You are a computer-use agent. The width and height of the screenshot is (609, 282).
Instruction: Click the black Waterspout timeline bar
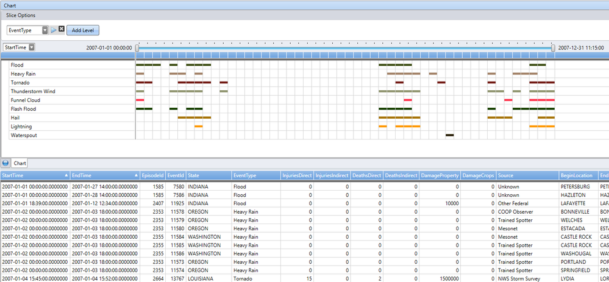tap(449, 135)
